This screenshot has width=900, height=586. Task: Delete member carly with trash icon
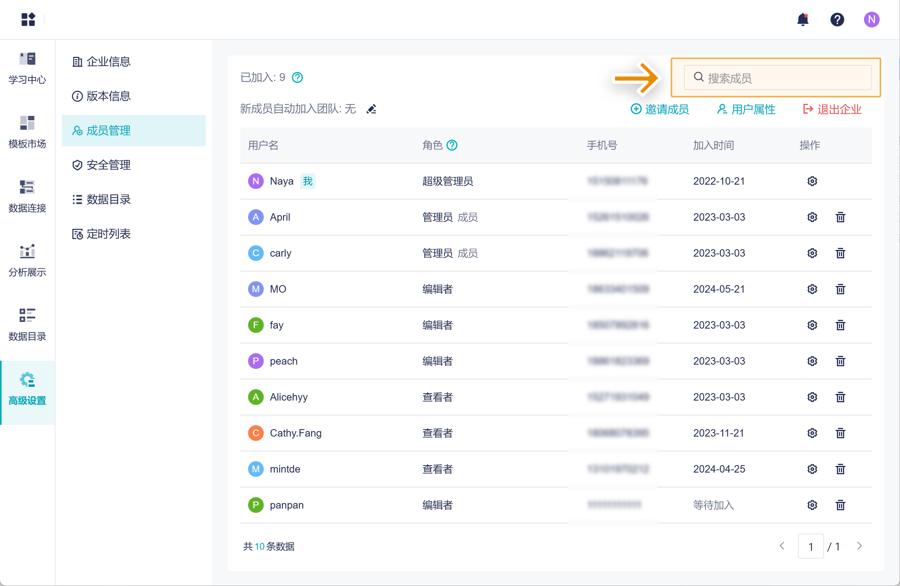pos(840,253)
